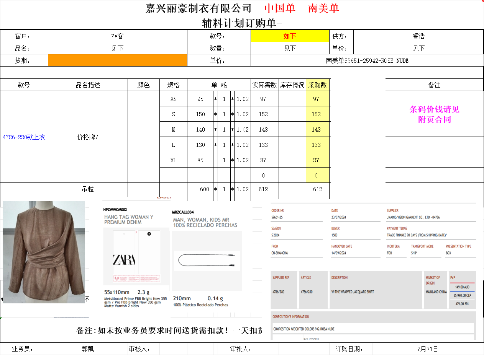Click the blue 4786-280款上衣 style cell
484x355 pixels.
click(x=24, y=137)
